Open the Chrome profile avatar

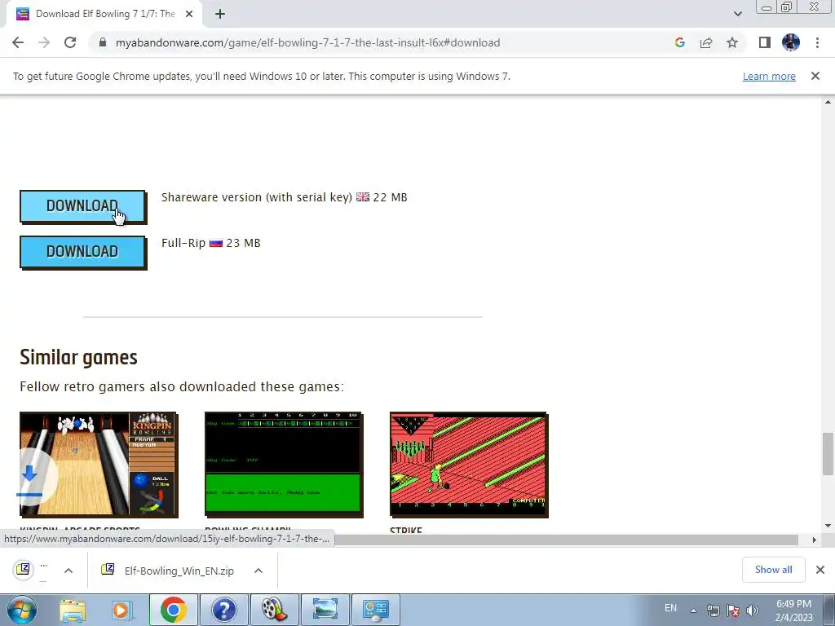coord(791,42)
